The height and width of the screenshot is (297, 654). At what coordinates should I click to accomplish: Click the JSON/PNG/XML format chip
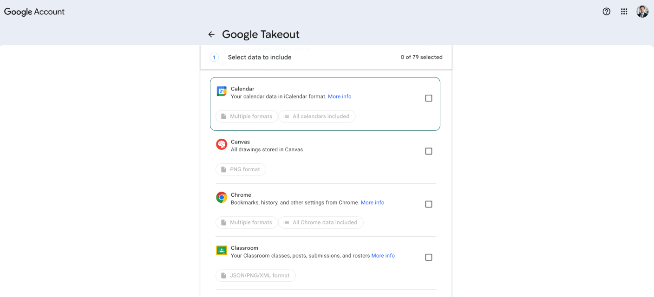coord(255,276)
